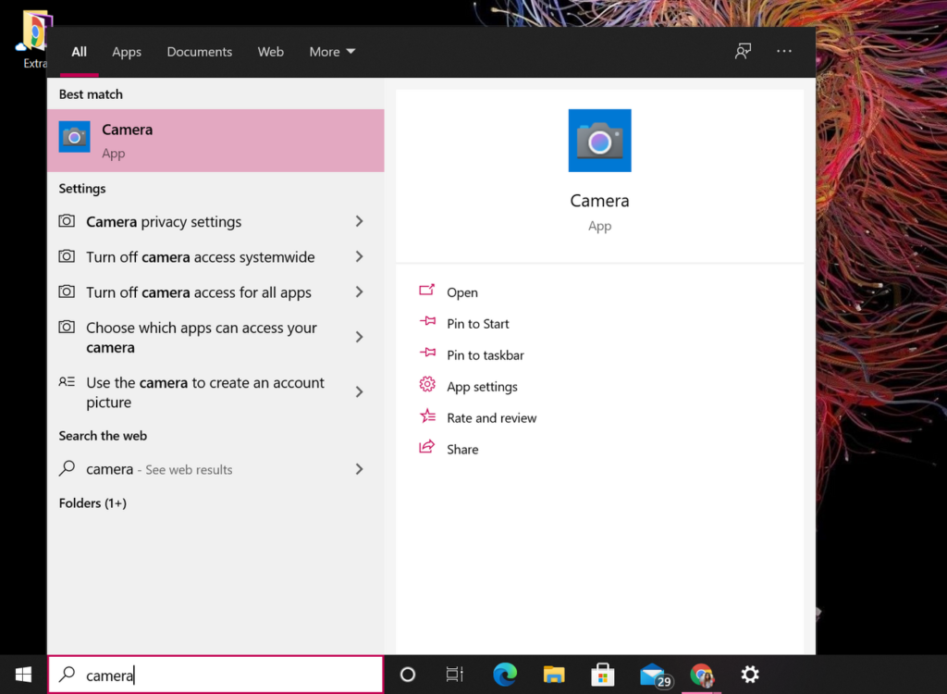Click Open to launch Camera

tap(461, 292)
